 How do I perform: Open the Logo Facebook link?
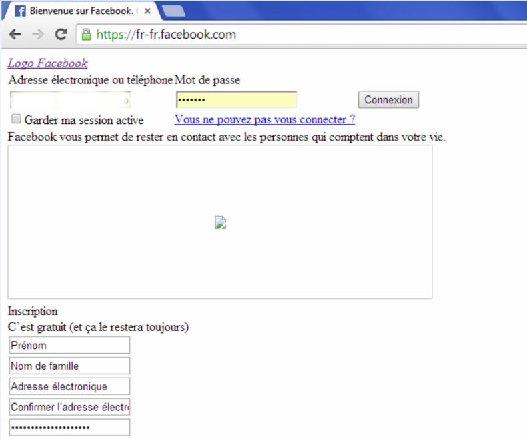(x=48, y=63)
